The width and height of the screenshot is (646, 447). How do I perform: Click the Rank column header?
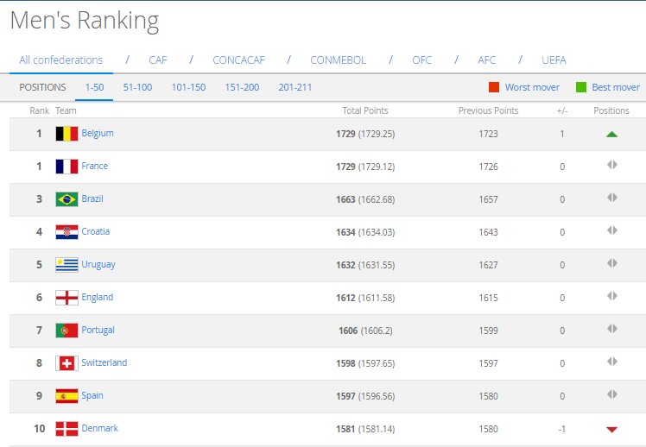click(39, 110)
